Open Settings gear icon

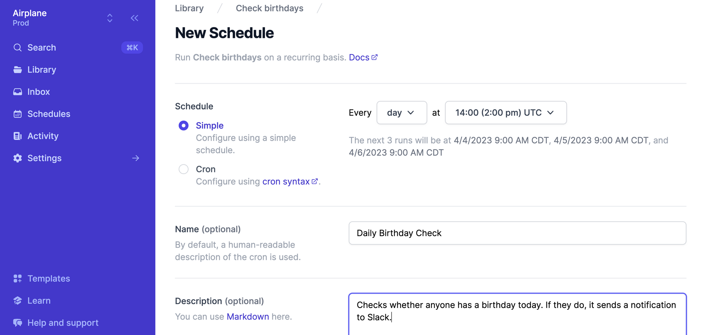(18, 158)
